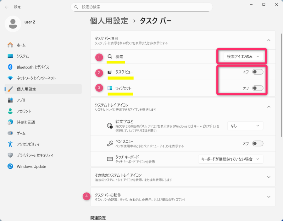
Task: Click the 個人用設定 breadcrumb link
Action: click(108, 21)
